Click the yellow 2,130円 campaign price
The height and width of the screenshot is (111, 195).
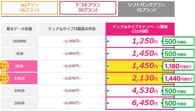tap(145, 78)
